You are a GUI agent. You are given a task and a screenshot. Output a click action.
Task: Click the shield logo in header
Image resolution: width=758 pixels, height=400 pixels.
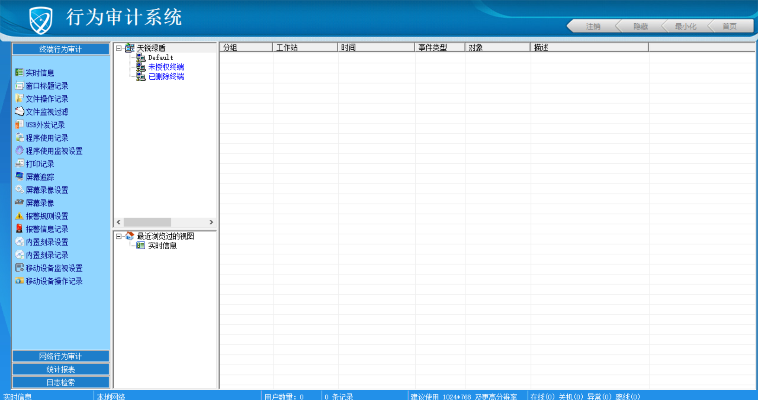coord(41,20)
